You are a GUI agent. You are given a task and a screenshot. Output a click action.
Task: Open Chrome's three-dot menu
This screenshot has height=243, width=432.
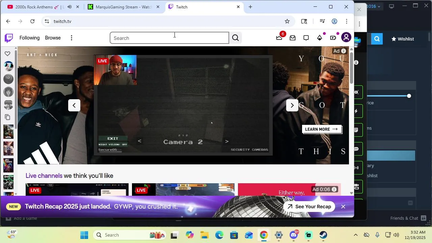pyautogui.click(x=347, y=21)
